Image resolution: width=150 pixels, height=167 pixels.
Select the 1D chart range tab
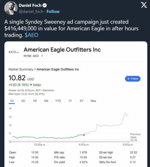12,101
